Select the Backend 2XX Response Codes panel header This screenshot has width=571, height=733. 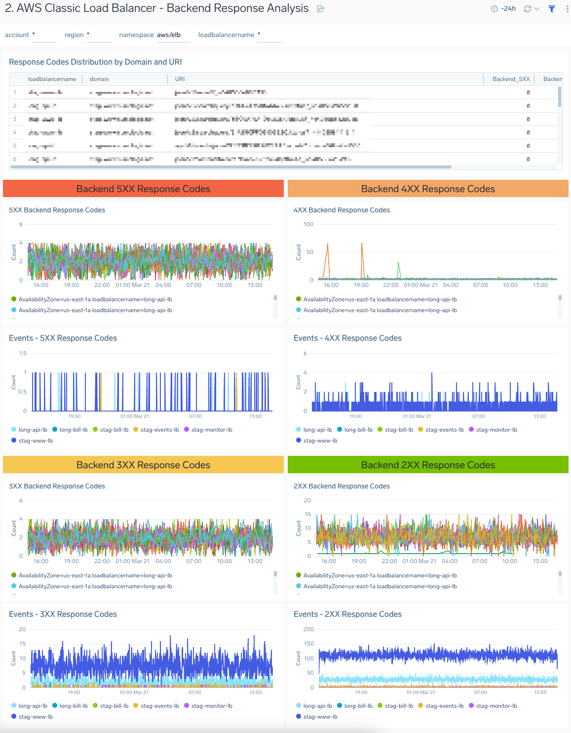pos(427,465)
